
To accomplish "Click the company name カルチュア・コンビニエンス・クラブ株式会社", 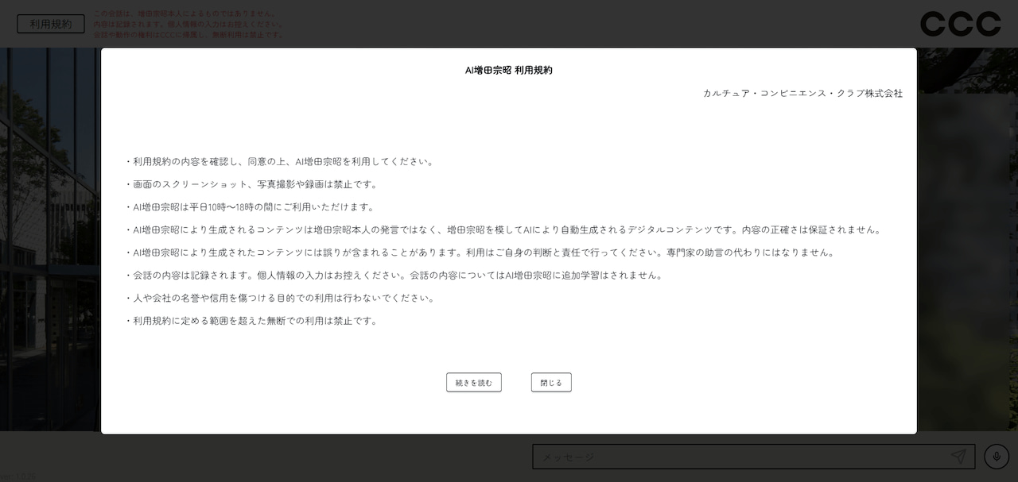I will pos(802,93).
